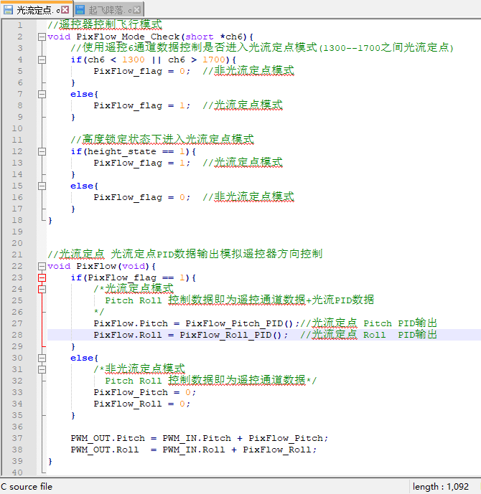
Task: Collapse the void PixFlow(void) function fold
Action: pyautogui.click(x=42, y=266)
